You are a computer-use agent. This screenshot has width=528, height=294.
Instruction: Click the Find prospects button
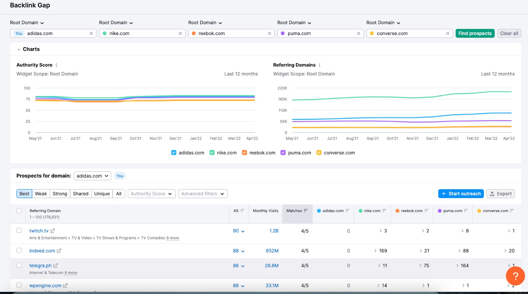point(475,33)
